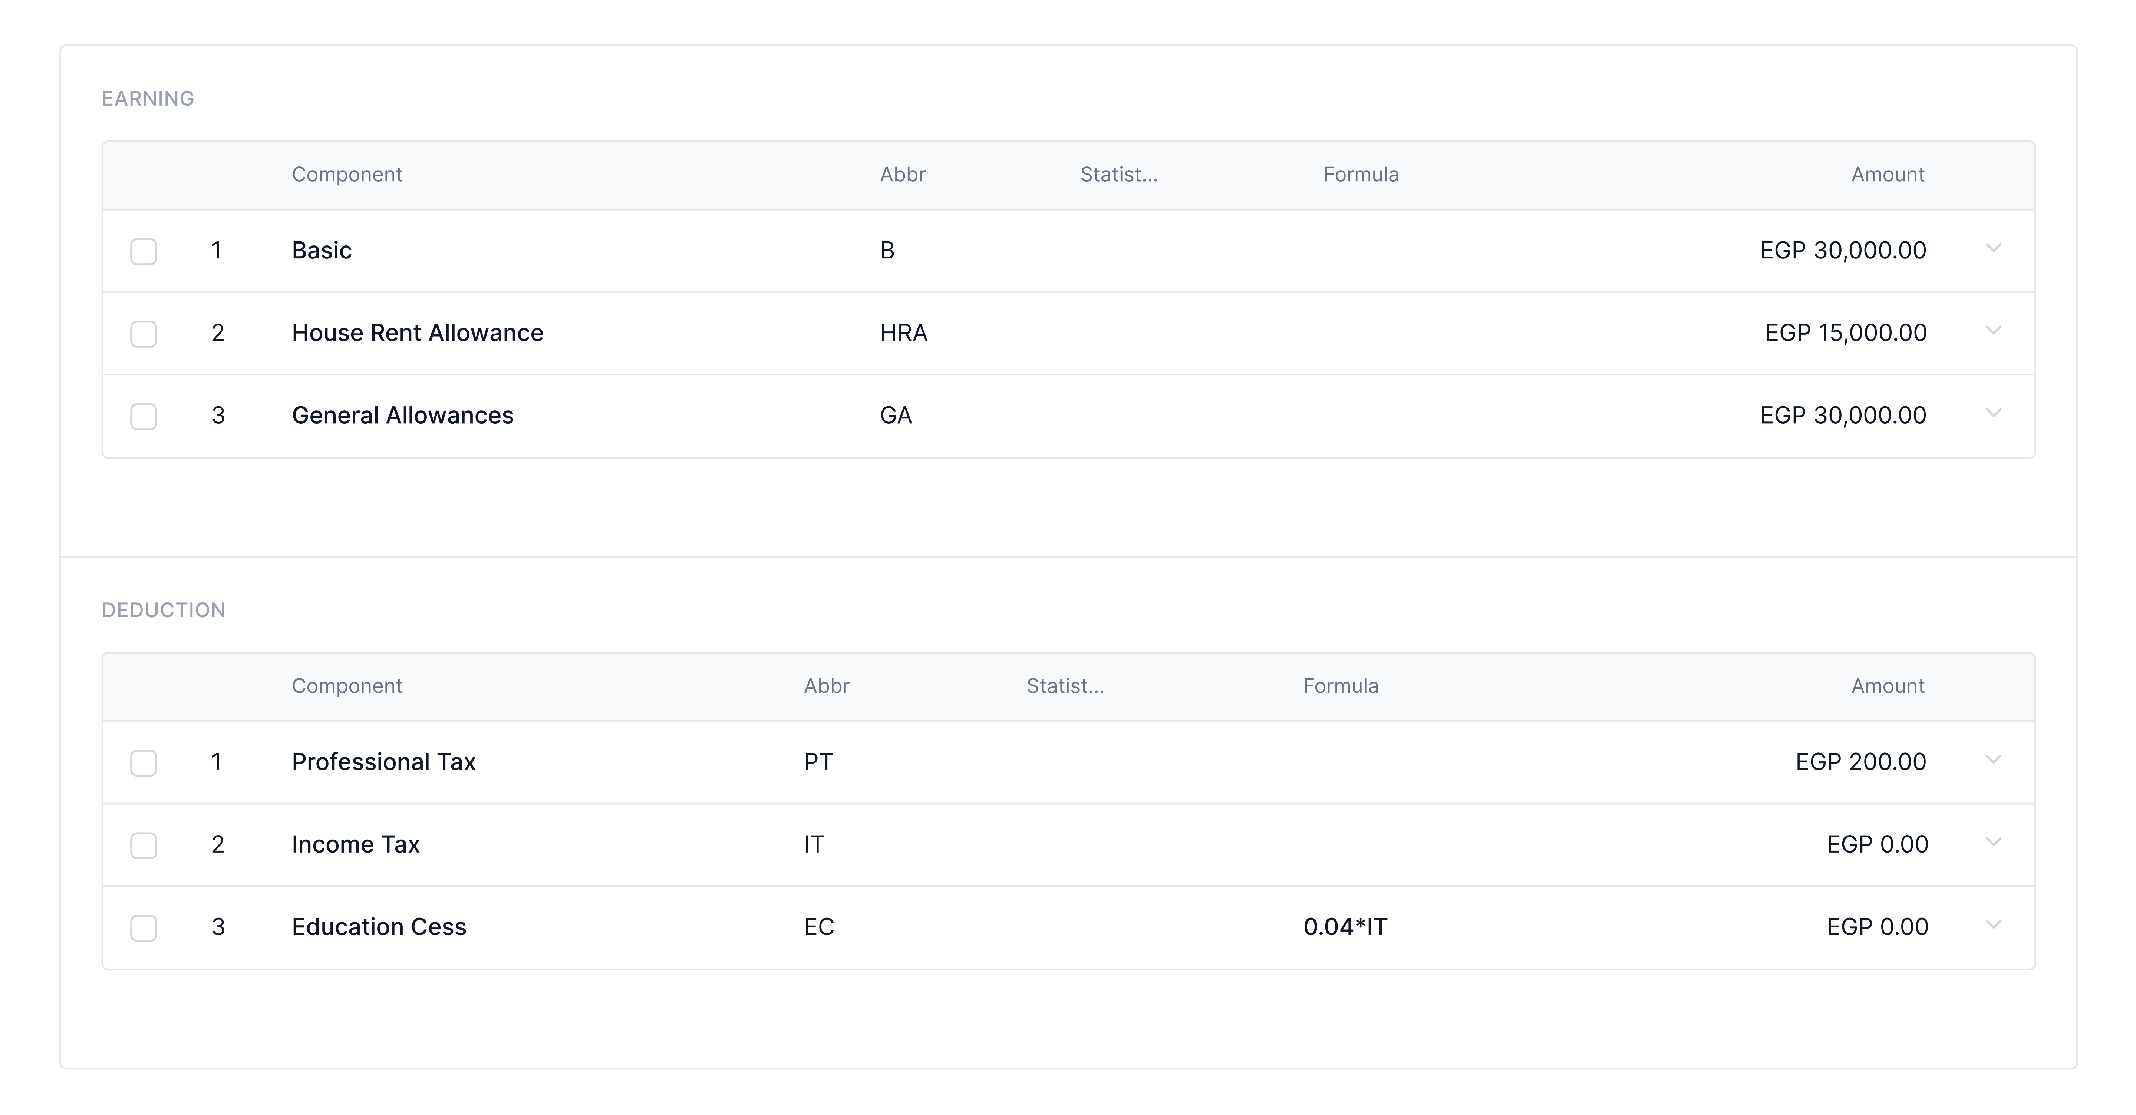Expand the Basic row chevron
Image resolution: width=2136 pixels, height=1115 pixels.
(x=1993, y=249)
